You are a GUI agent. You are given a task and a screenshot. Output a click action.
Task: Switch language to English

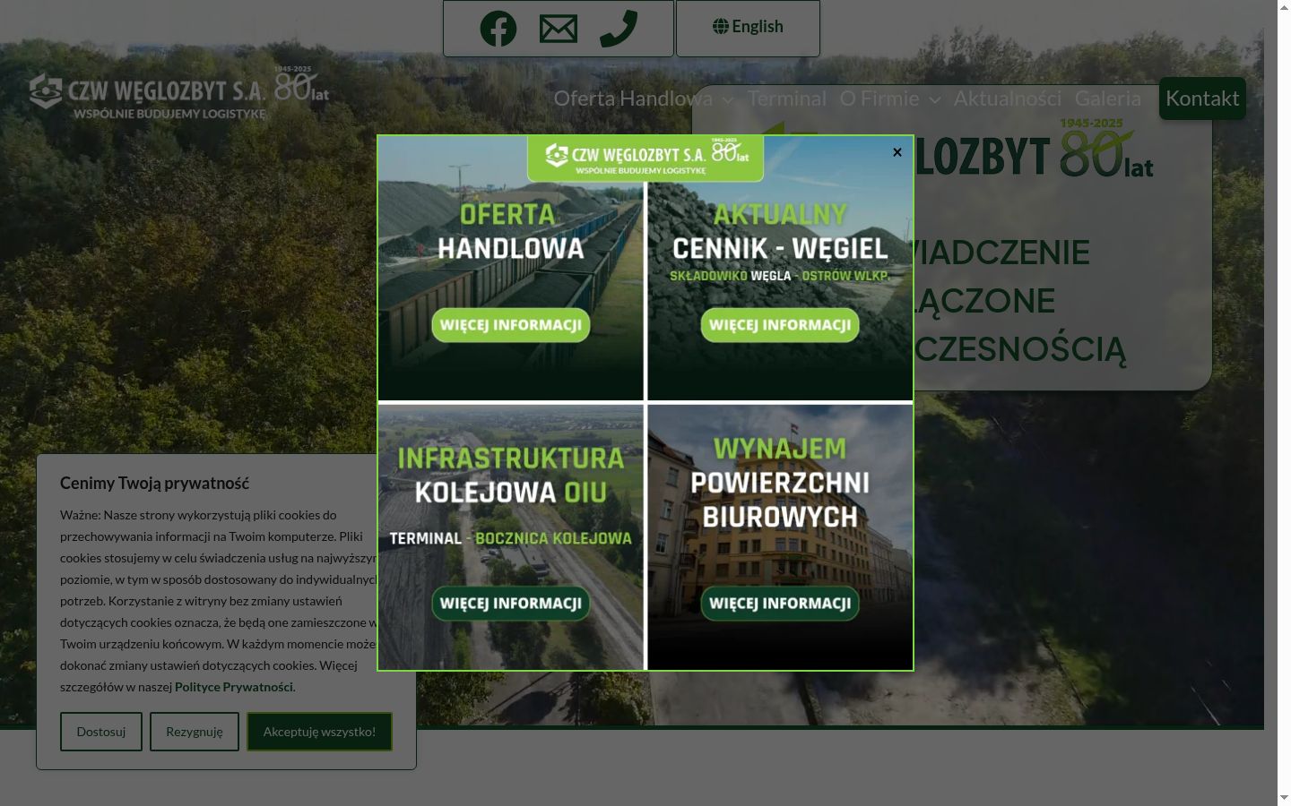pyautogui.click(x=748, y=27)
